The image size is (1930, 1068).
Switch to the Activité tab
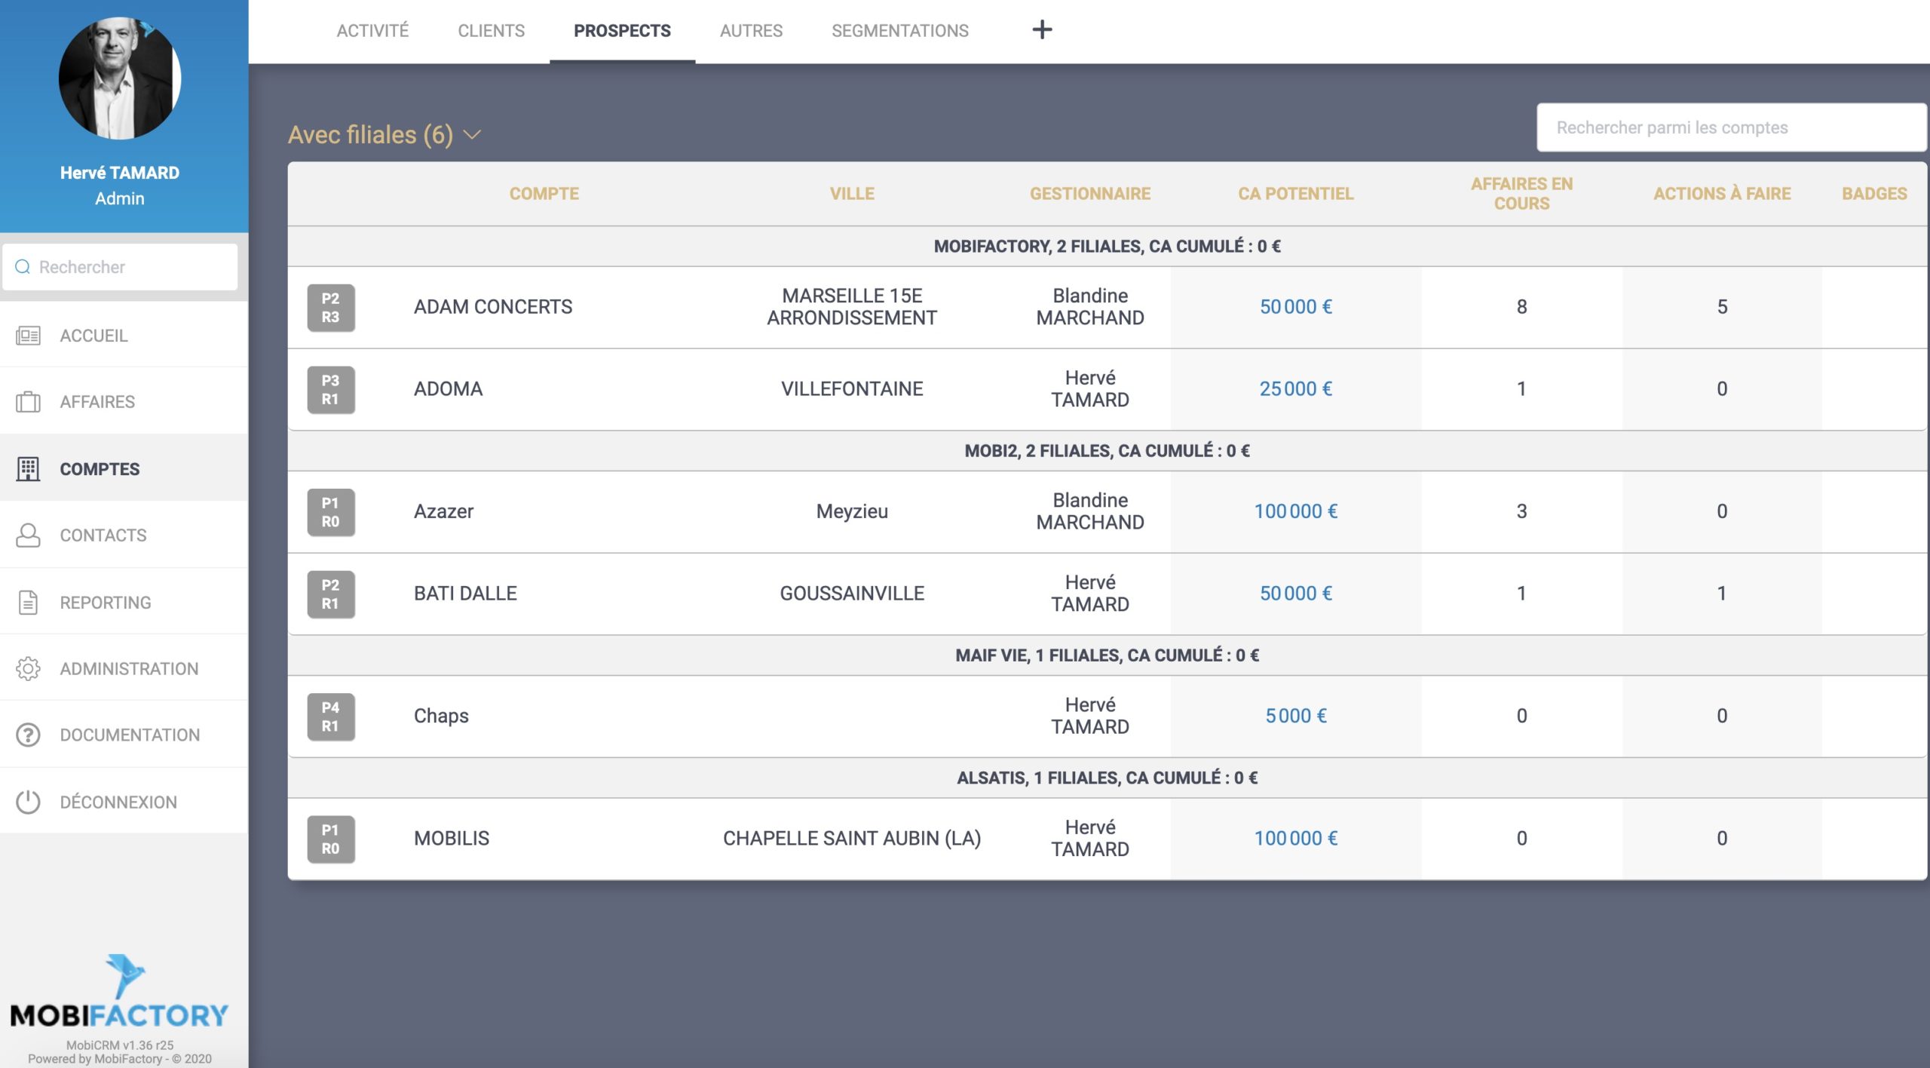tap(372, 31)
